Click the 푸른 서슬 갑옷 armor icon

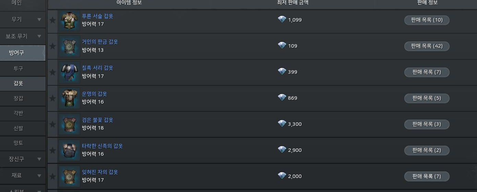pyautogui.click(x=69, y=20)
